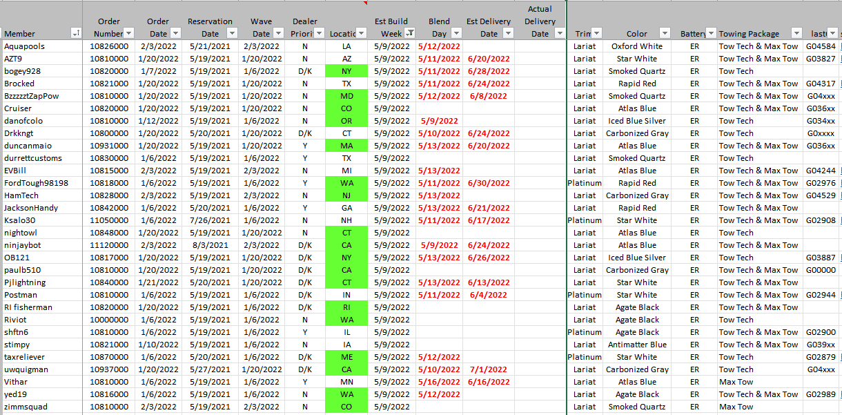Expand the Order Date filter dropdown
Screen dimensions: 842x415
click(175, 33)
